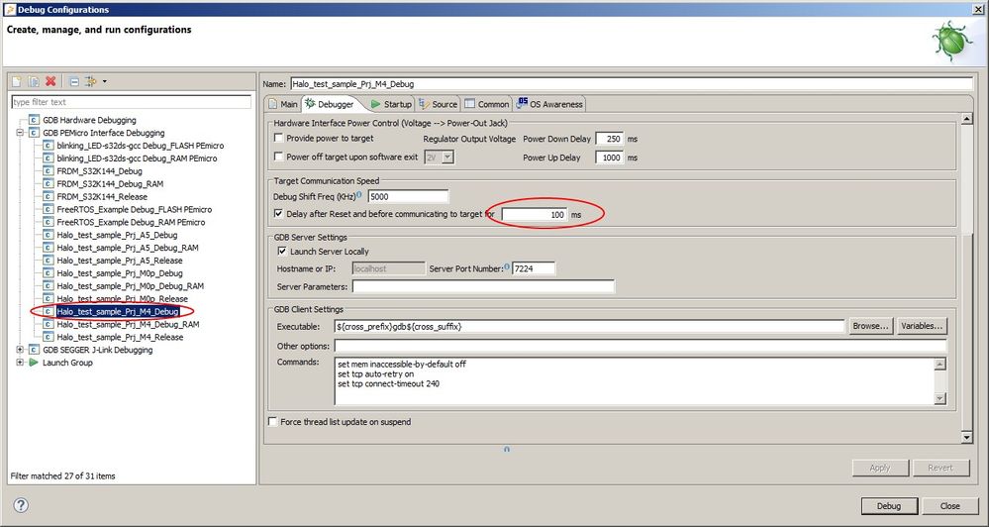Toggle Delay after Reset checkbox

[x=279, y=213]
